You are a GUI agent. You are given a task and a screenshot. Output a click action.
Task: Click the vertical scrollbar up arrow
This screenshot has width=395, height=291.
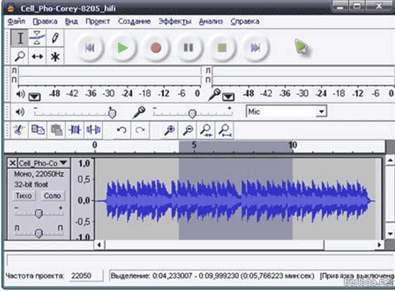click(390, 161)
